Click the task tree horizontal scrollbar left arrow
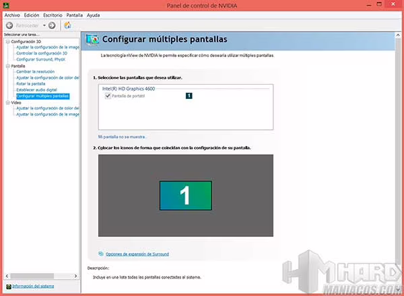Screen dimensions: 404x296 click(7, 276)
